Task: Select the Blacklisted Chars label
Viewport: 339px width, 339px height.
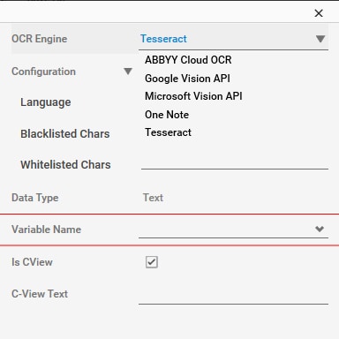Action: [65, 134]
